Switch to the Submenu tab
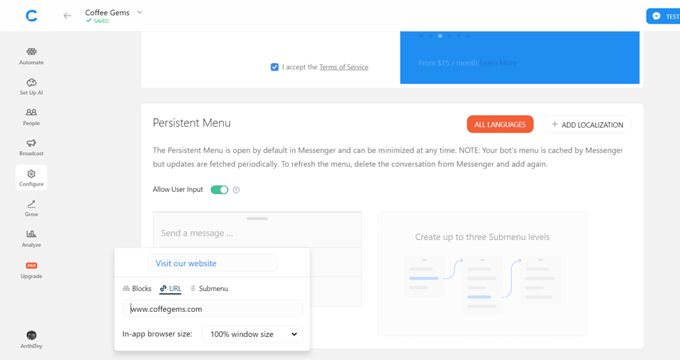 pos(209,288)
